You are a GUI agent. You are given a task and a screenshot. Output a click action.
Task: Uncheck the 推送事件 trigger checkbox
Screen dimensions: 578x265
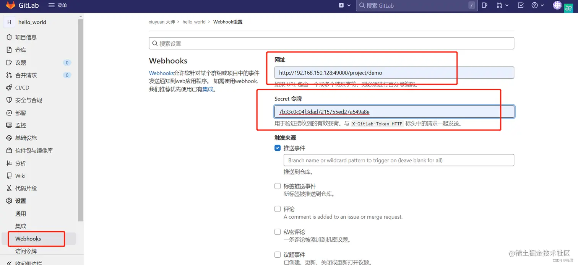(277, 148)
